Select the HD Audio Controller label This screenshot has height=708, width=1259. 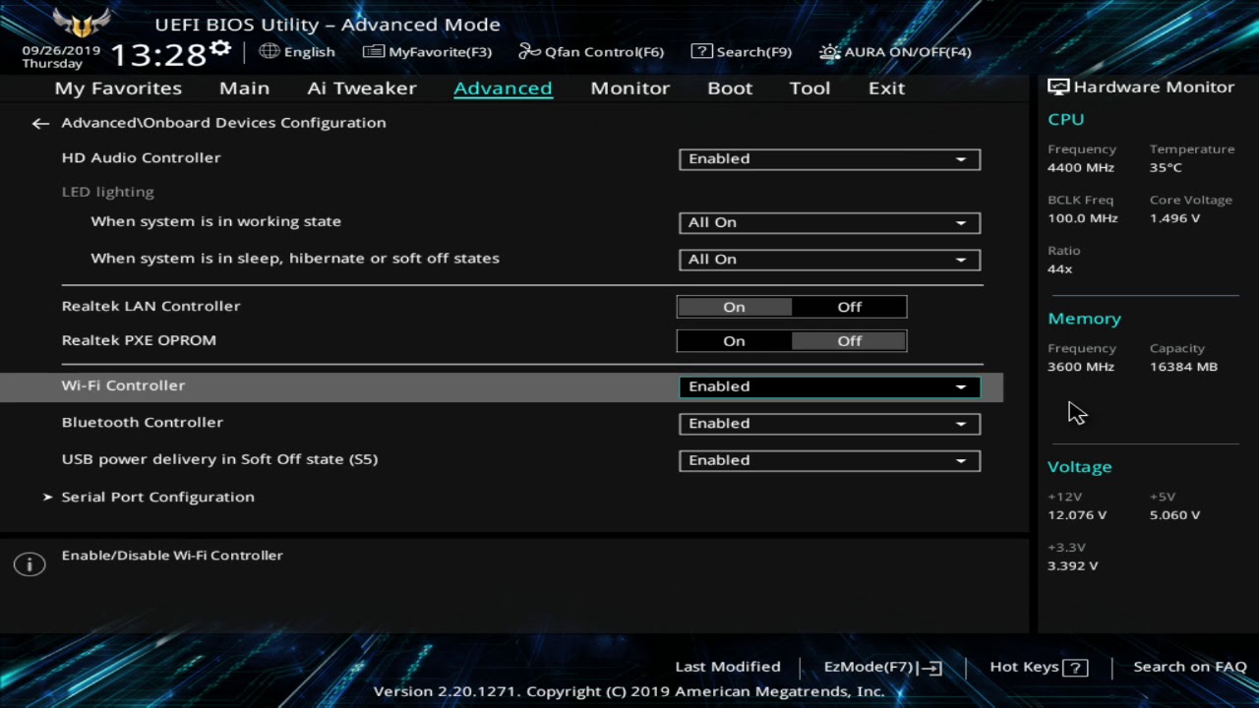(141, 157)
